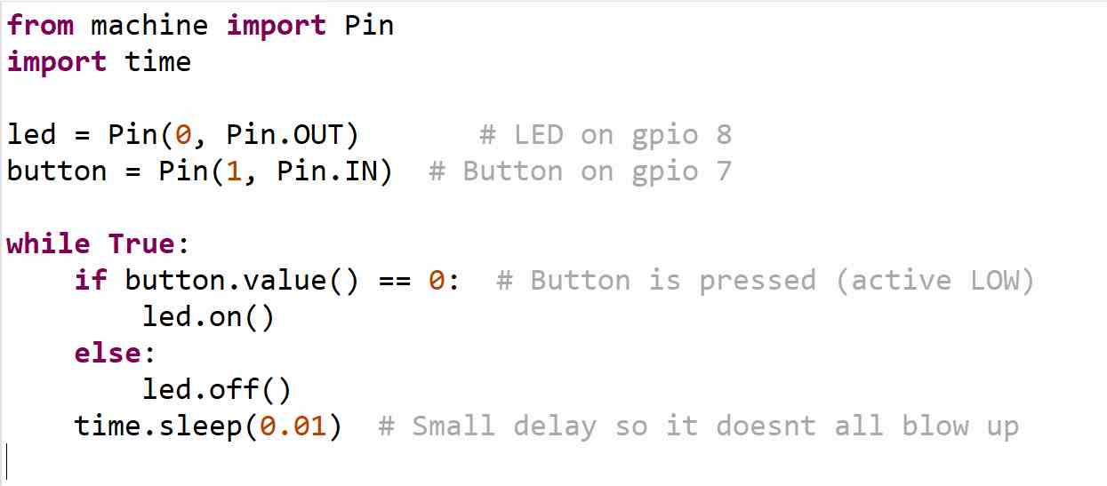This screenshot has height=486, width=1107.
Task: Click the '==' comparison operator
Action: click(395, 280)
